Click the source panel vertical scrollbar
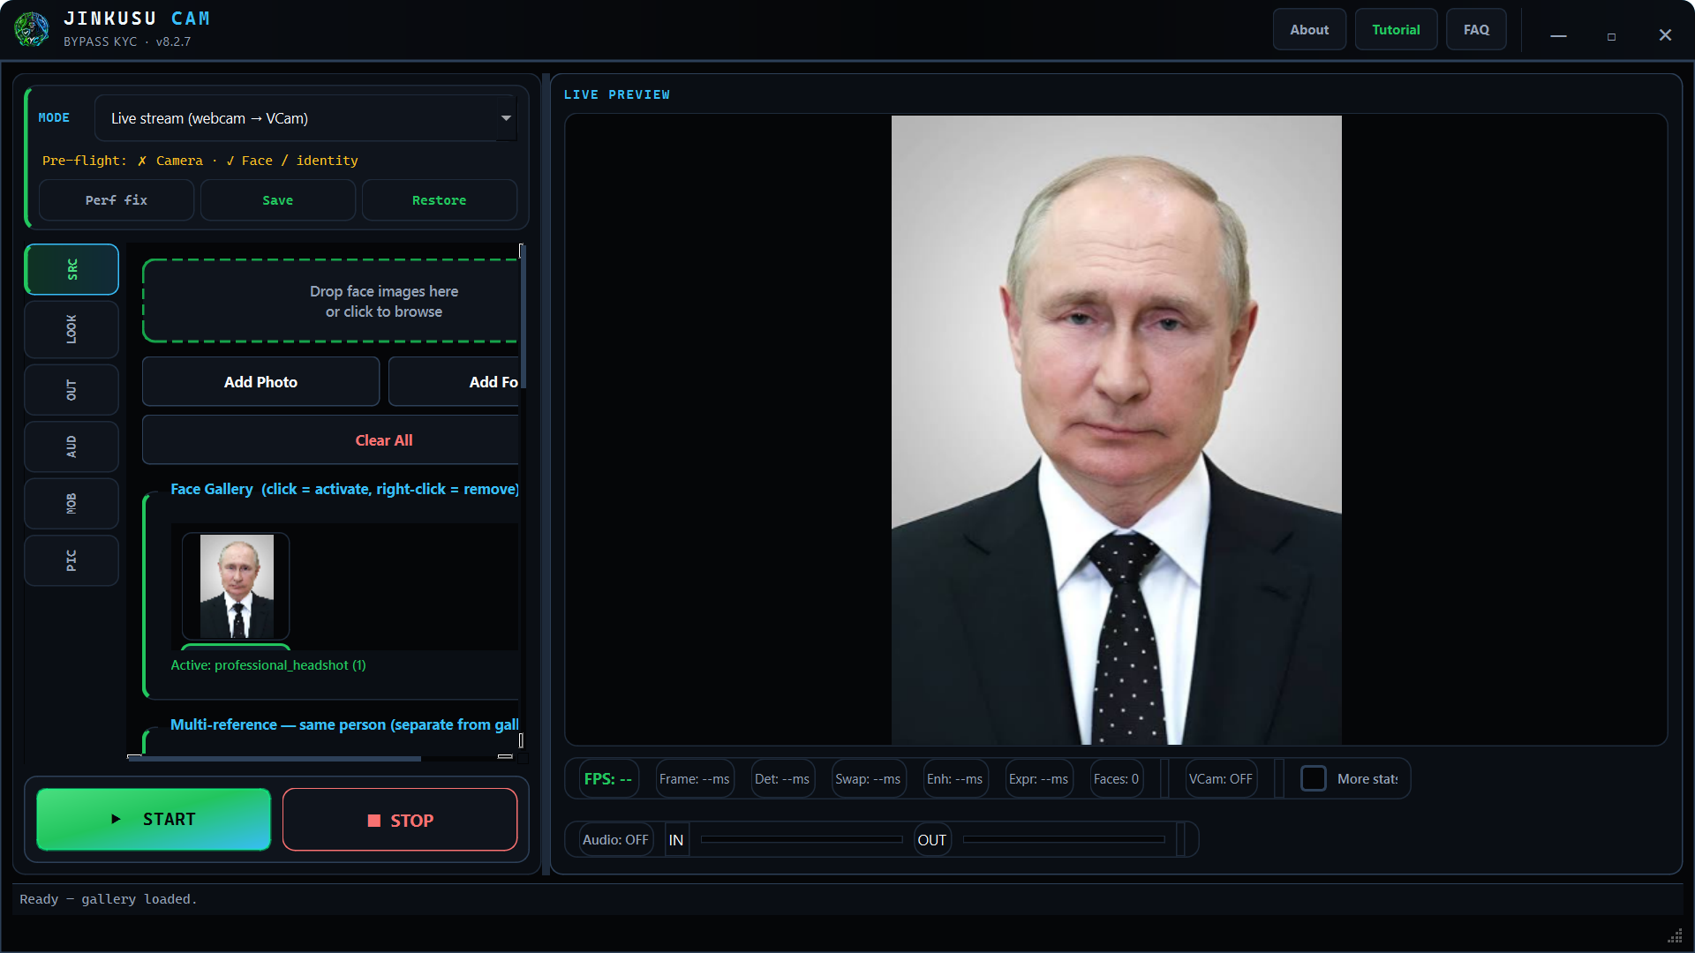This screenshot has height=953, width=1695. 522,318
